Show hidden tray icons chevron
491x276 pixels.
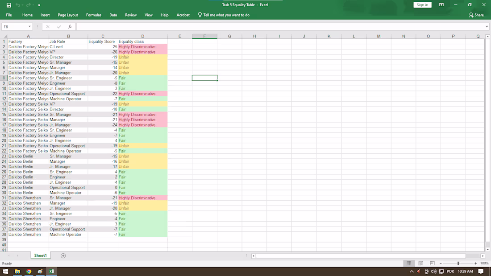(x=412, y=271)
